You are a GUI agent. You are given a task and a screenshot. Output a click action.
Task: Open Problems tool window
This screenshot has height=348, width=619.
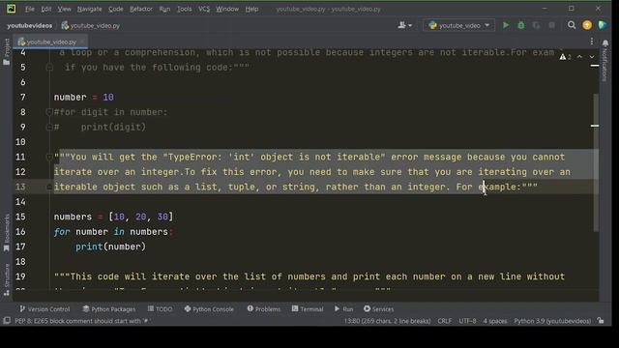[x=264, y=309]
